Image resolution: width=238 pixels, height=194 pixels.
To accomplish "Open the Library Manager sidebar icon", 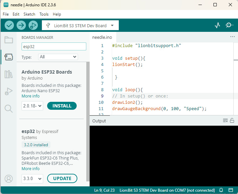I will (9, 74).
